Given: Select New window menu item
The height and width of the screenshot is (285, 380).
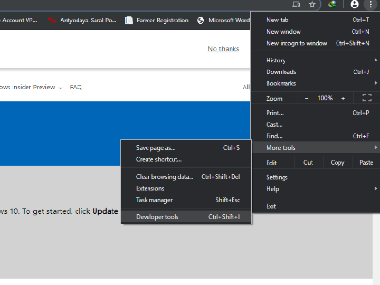Looking at the screenshot, I should pyautogui.click(x=315, y=32).
